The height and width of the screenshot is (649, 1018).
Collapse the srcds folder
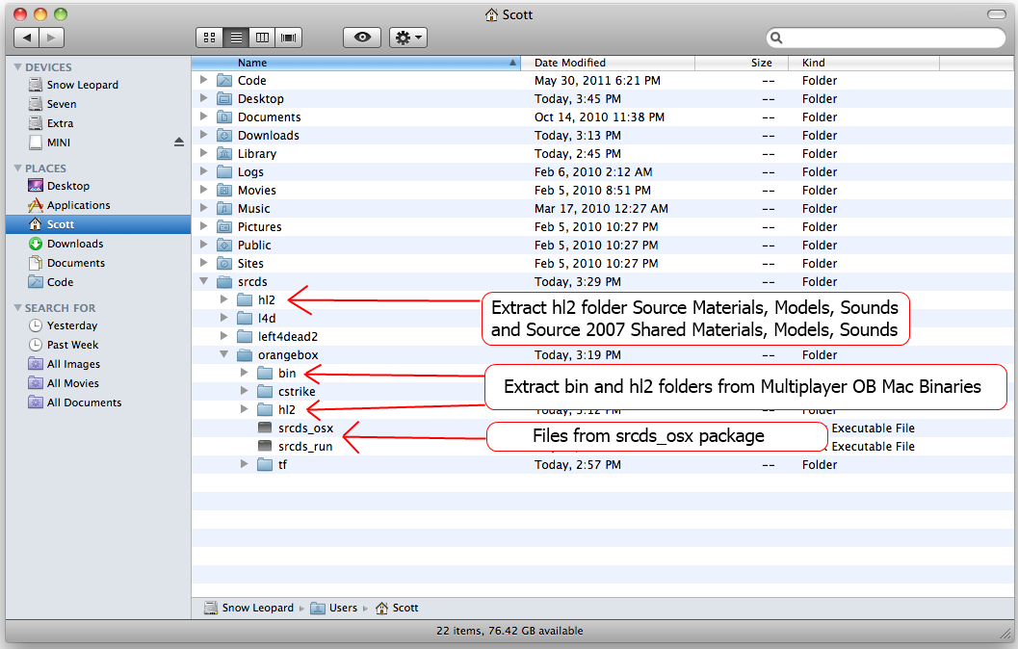[x=204, y=281]
